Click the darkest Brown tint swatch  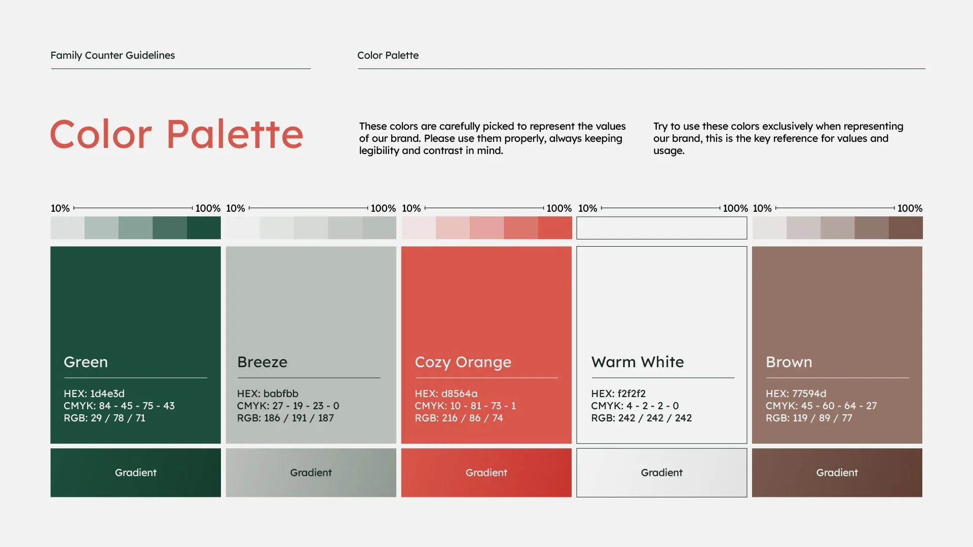tap(906, 228)
